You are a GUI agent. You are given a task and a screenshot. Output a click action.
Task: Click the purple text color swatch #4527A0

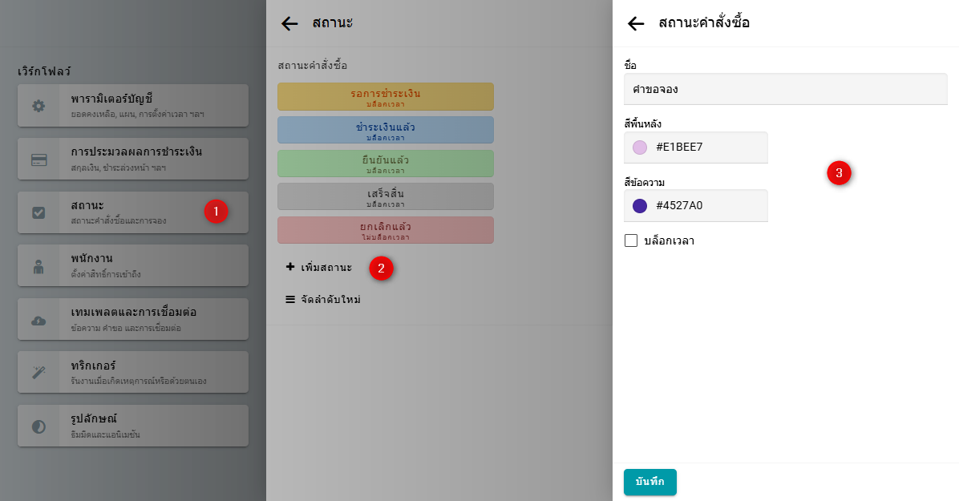(x=639, y=205)
